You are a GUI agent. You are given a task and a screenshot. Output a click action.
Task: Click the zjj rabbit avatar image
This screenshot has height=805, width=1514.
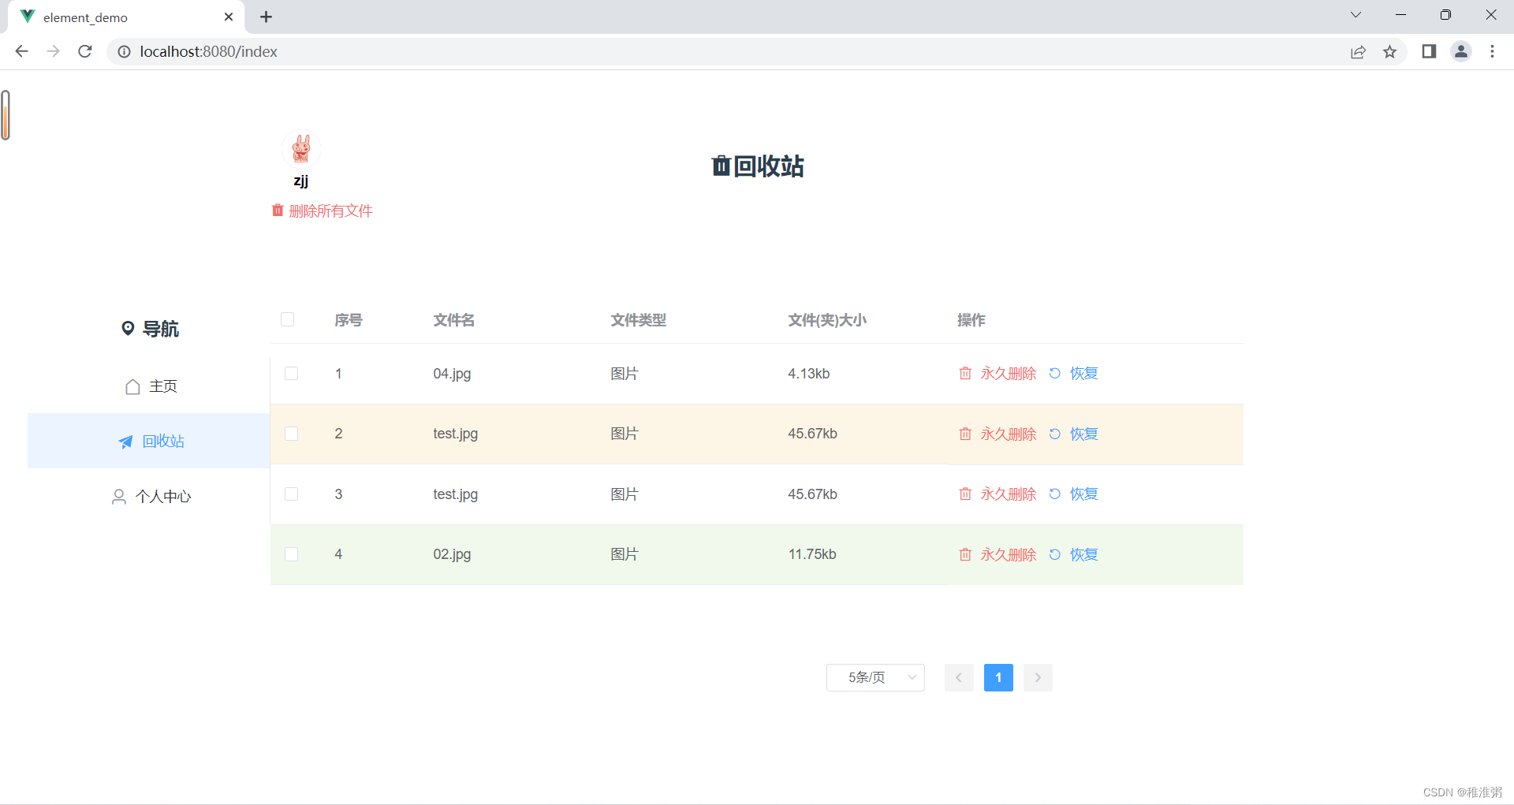click(301, 148)
